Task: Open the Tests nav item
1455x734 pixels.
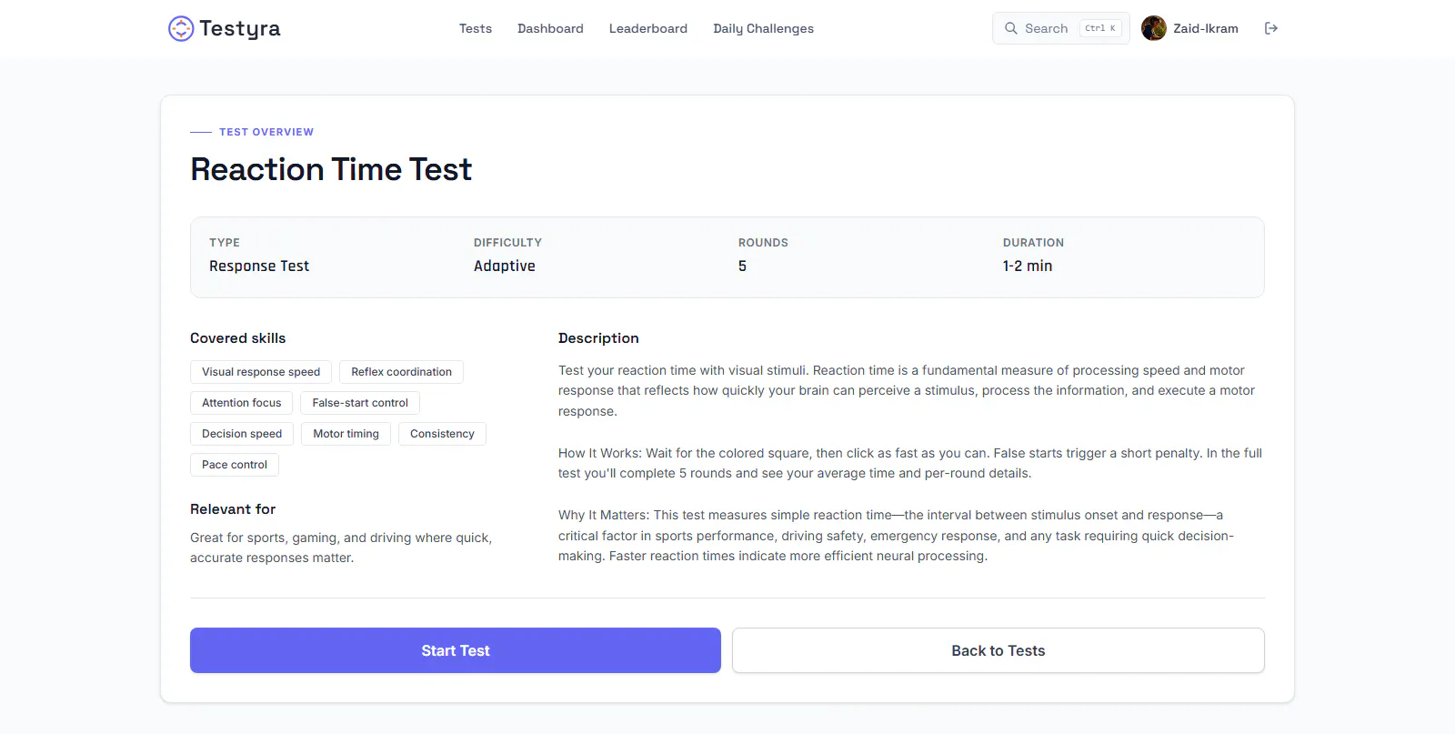Action: point(476,28)
